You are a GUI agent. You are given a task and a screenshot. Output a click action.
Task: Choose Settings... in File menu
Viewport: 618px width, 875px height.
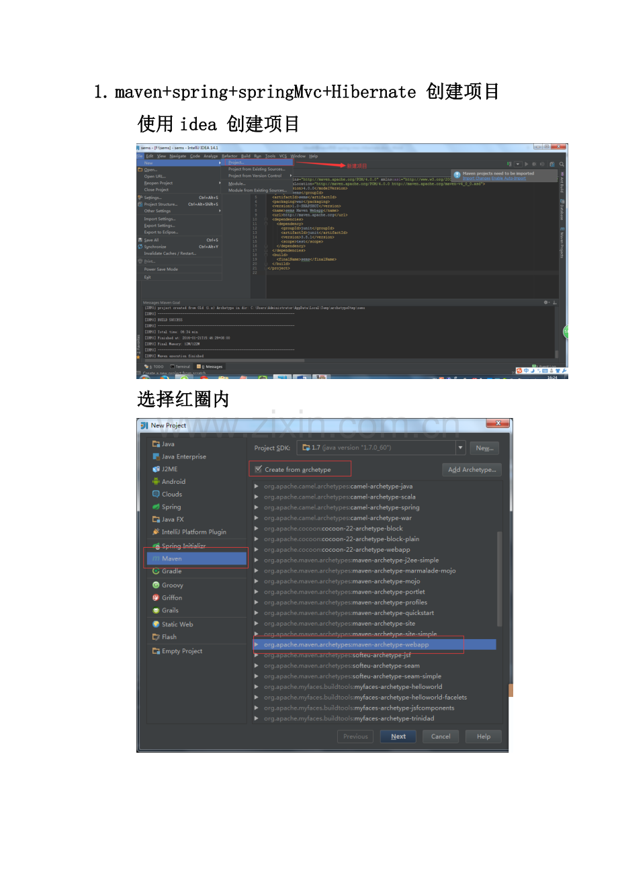pos(179,198)
